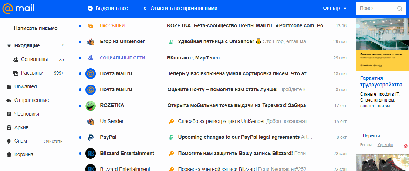Click Отметить все прочитанными
This screenshot has height=171, width=409.
[x=180, y=8]
